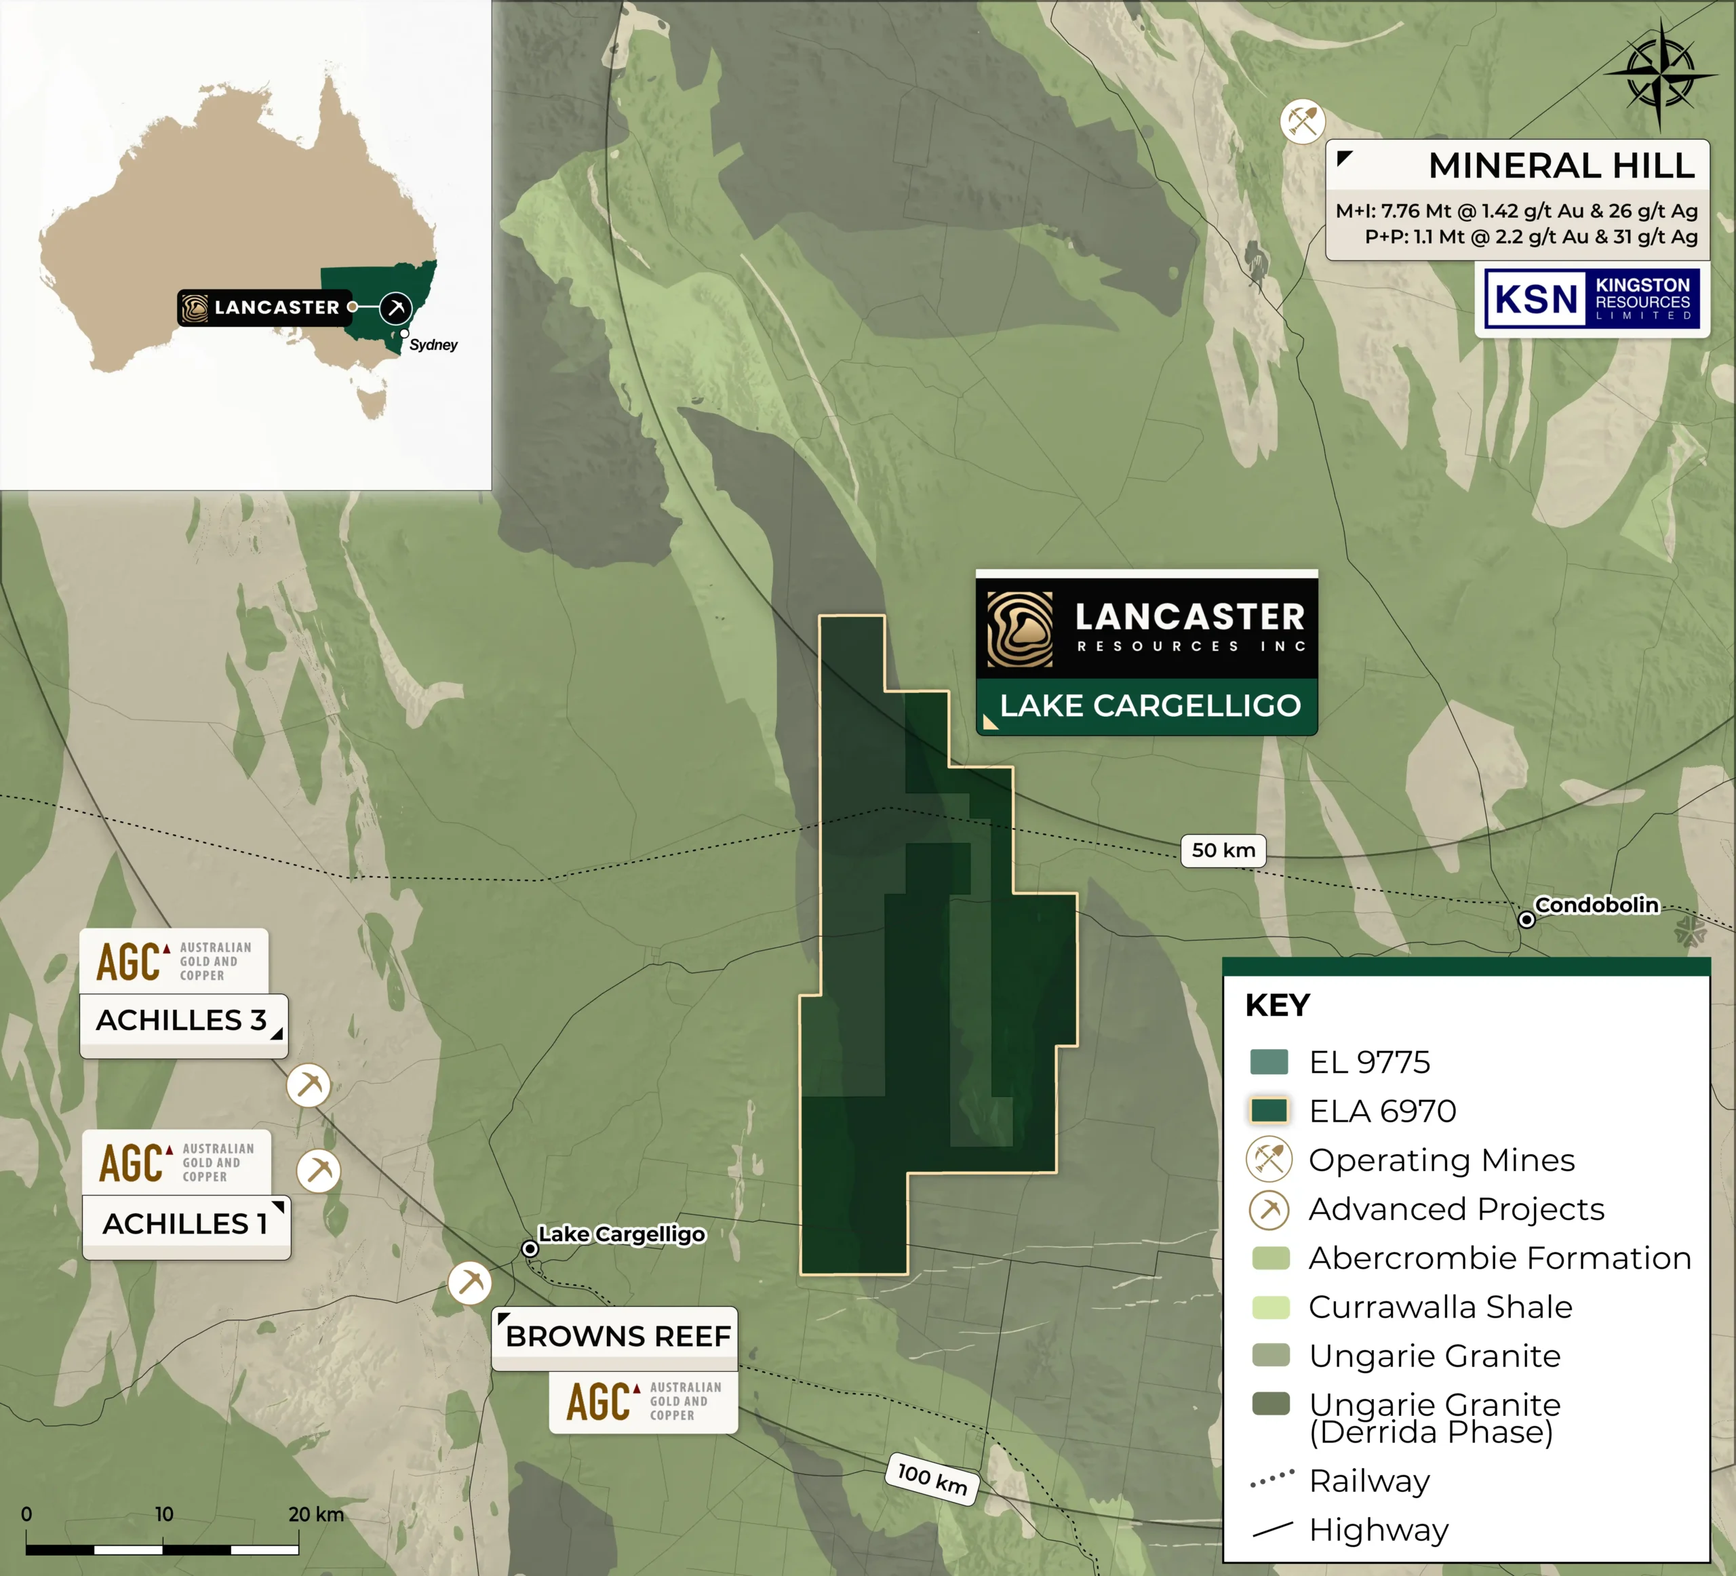Click the Browns Reef pickaxe marker

[469, 1282]
